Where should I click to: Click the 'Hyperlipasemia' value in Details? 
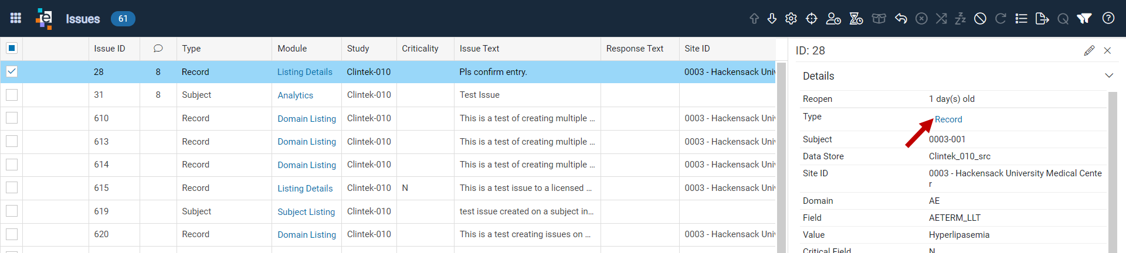coord(959,235)
